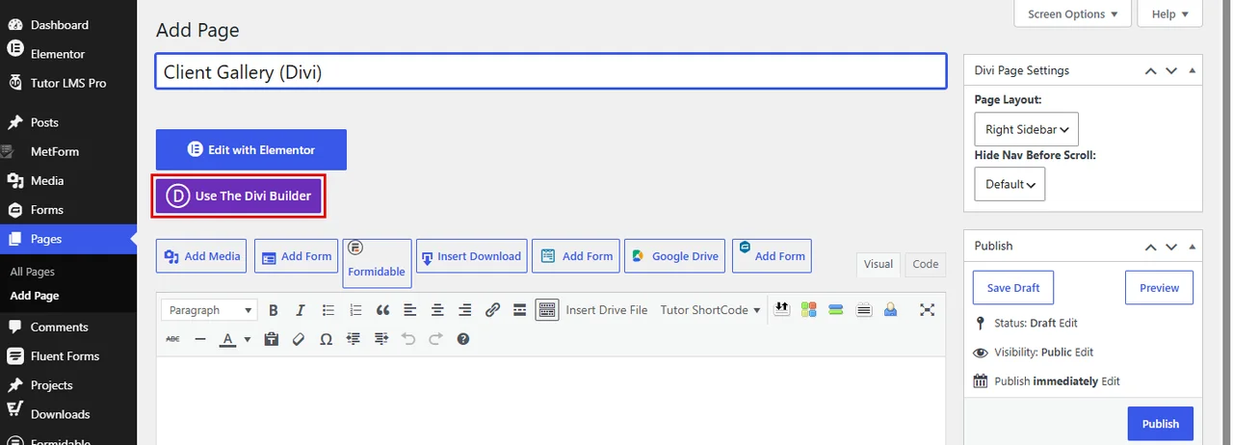This screenshot has width=1233, height=445.
Task: Edit the Visibility setting link
Action: click(x=1085, y=353)
